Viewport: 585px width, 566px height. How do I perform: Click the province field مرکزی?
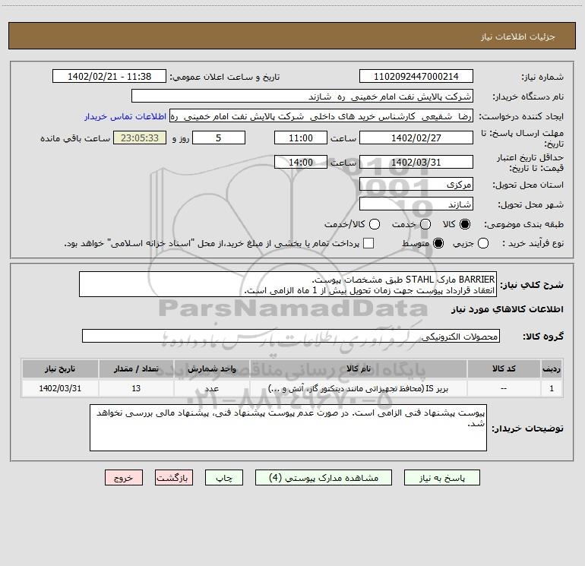tap(416, 184)
